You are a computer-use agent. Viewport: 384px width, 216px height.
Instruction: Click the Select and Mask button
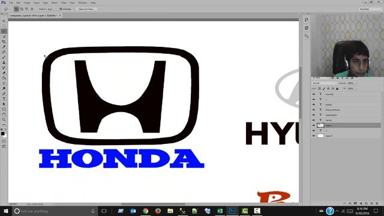click(x=86, y=9)
